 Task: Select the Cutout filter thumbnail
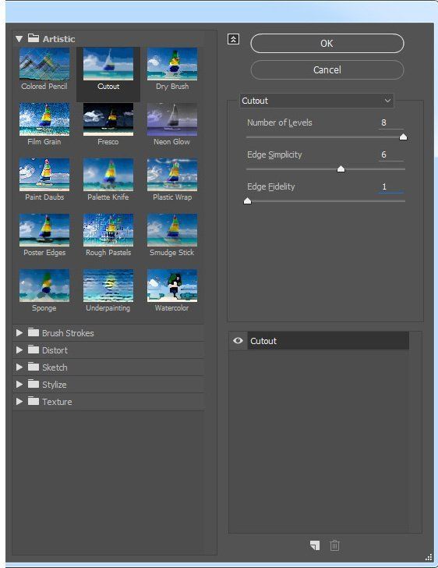pyautogui.click(x=108, y=64)
